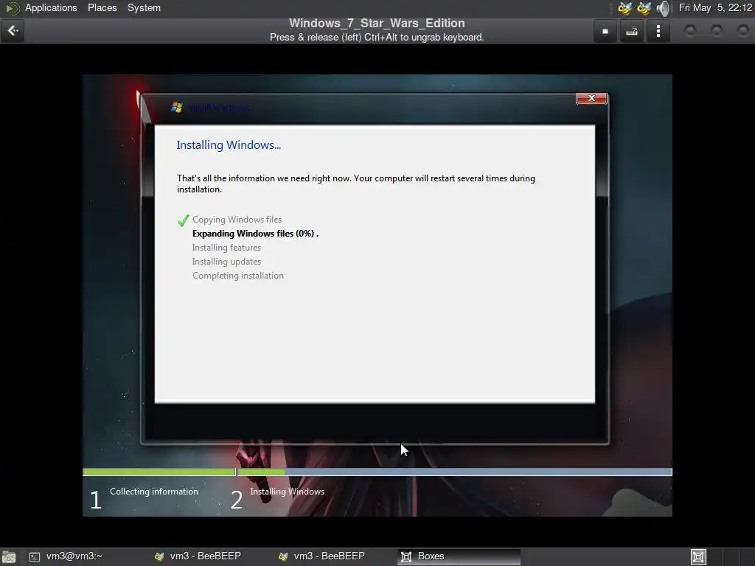Click the green Collecting information progress bar
Viewport: 755px width, 566px height.
click(159, 472)
